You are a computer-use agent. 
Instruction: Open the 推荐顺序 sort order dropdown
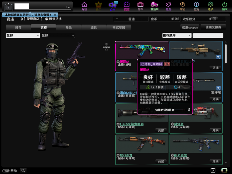[176, 35]
